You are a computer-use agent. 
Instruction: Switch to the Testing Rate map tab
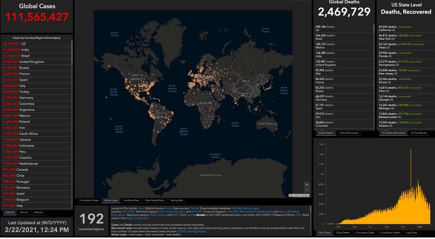(176, 200)
